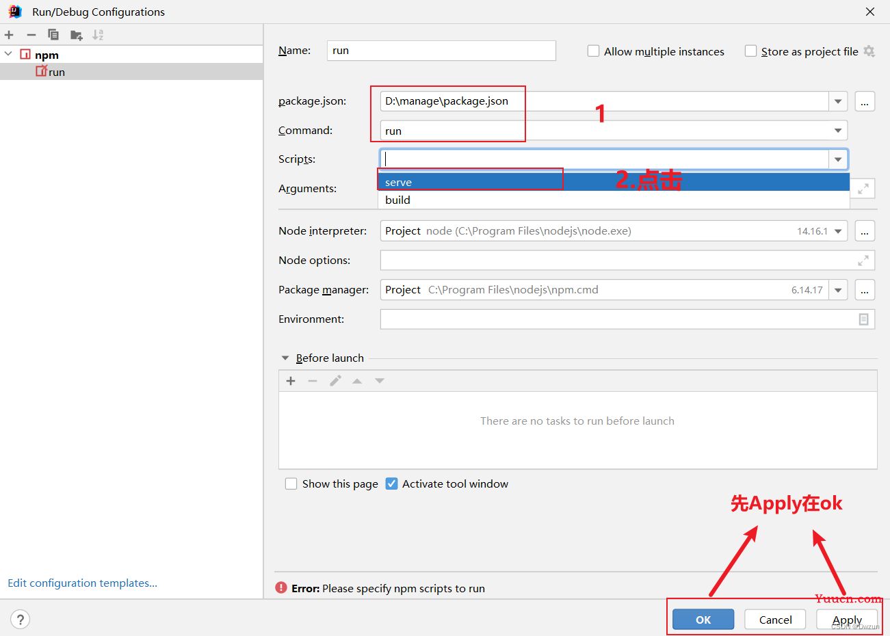Collapse the Before launch section
The height and width of the screenshot is (636, 890).
[x=285, y=358]
